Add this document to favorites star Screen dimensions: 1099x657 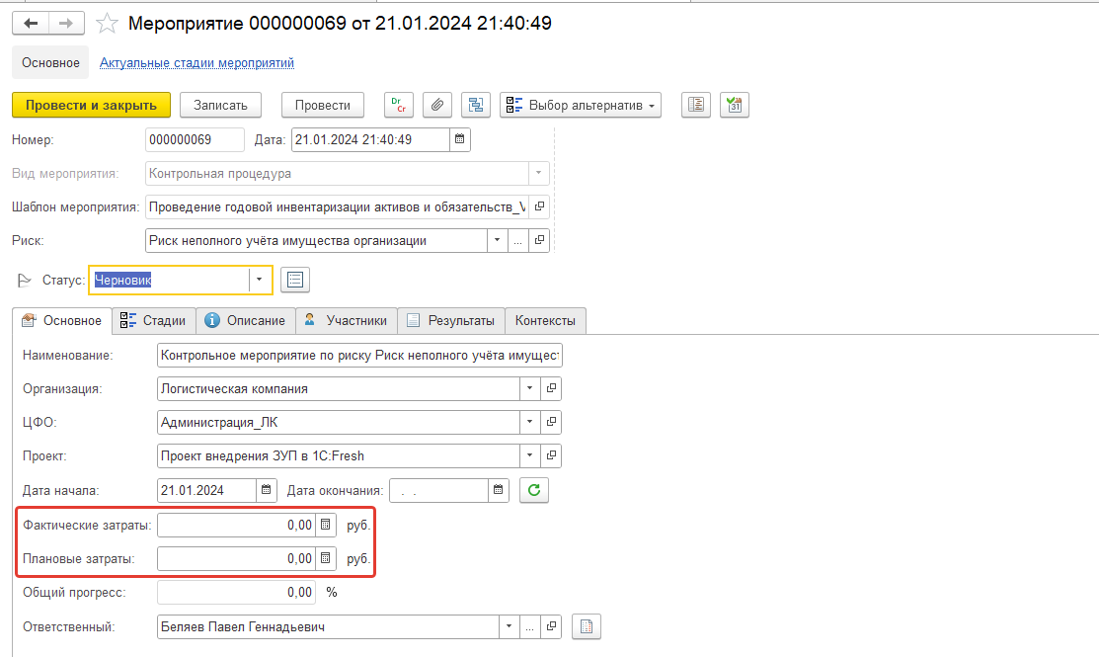(107, 23)
